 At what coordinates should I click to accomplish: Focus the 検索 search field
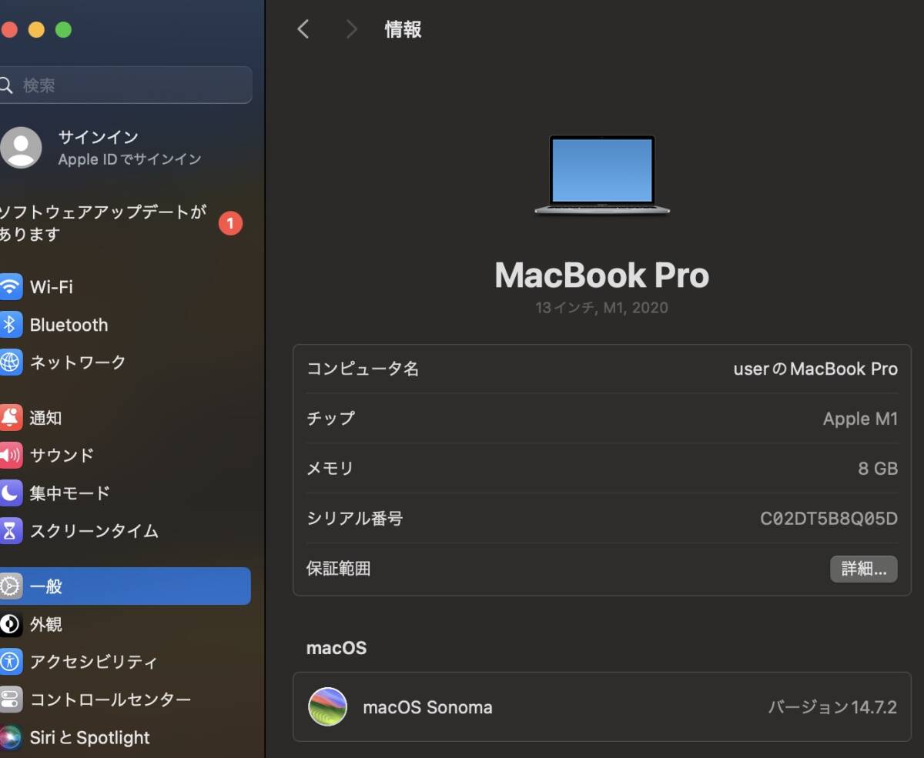click(126, 85)
